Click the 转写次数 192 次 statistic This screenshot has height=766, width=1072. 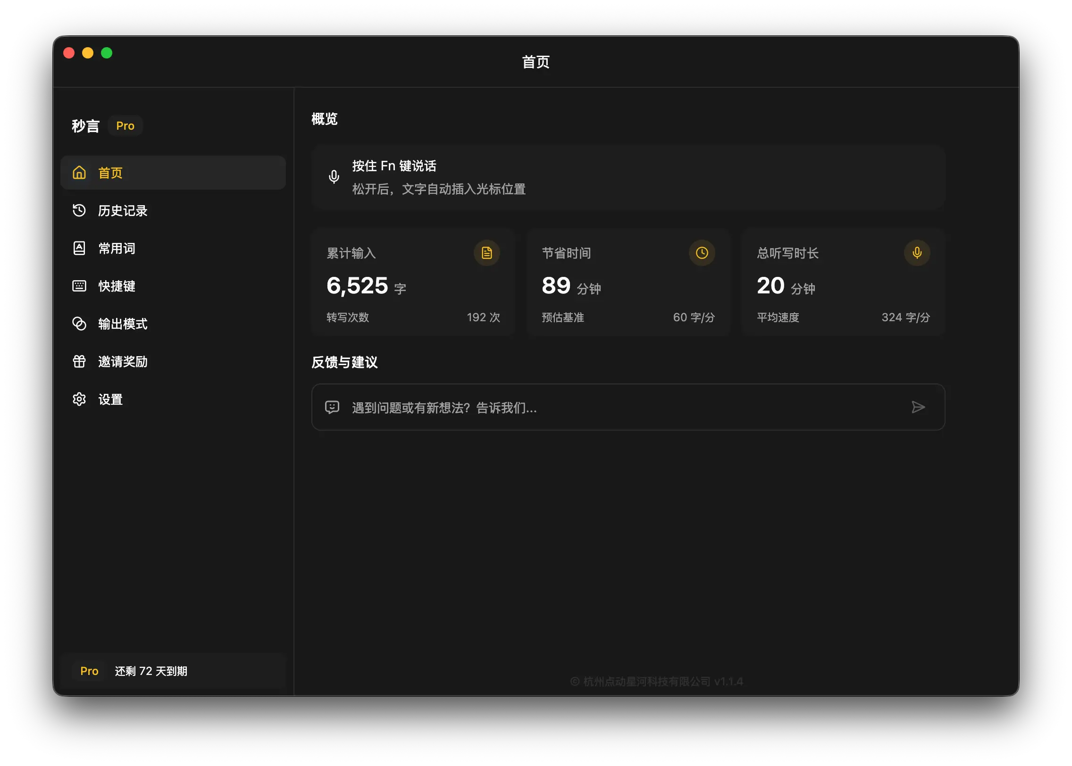coord(413,317)
